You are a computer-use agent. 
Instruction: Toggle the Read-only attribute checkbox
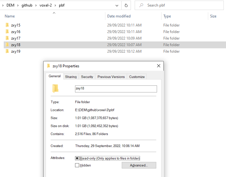tap(77, 158)
